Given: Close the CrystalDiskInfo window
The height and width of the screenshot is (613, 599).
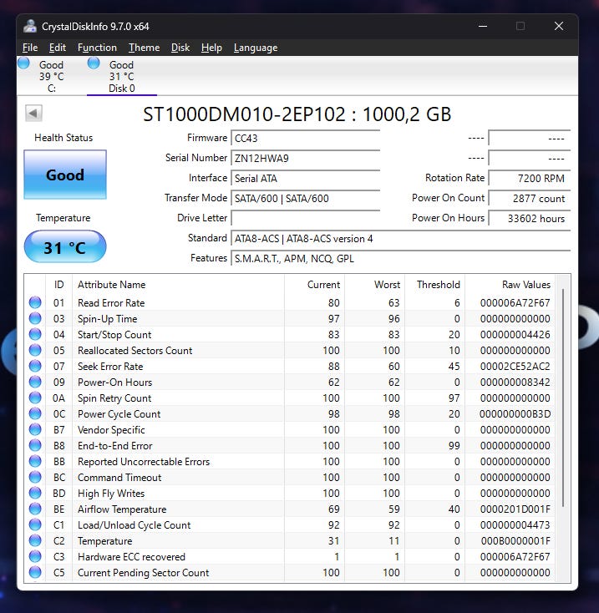Looking at the screenshot, I should [x=559, y=26].
